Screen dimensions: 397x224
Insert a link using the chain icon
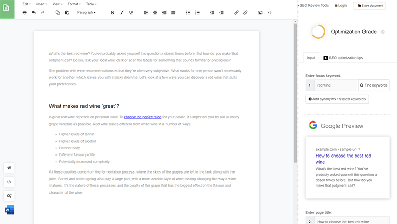pyautogui.click(x=236, y=12)
